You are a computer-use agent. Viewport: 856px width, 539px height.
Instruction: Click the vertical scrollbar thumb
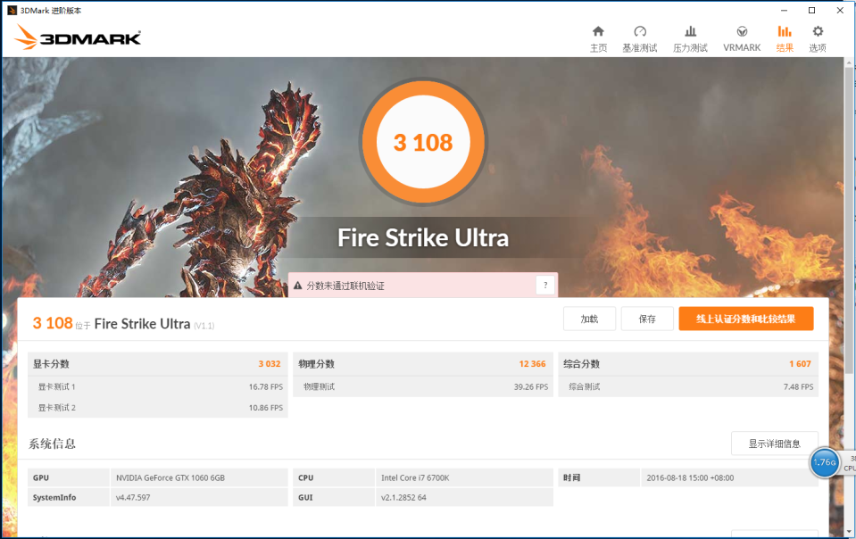point(850,221)
